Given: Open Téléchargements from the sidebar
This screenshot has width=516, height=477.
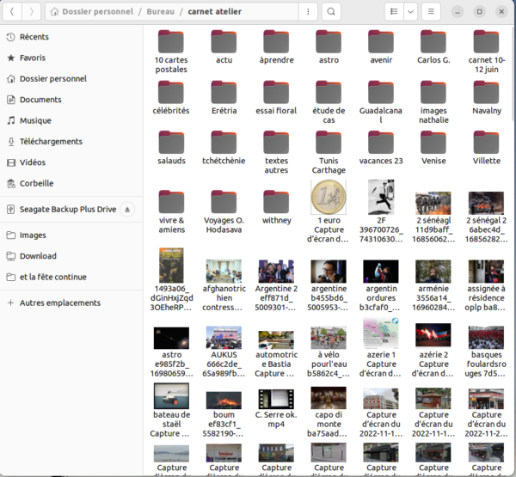Looking at the screenshot, I should pos(51,142).
